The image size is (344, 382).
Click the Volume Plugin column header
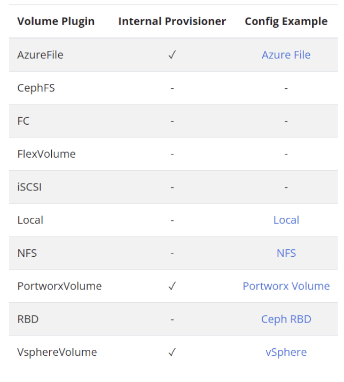(x=56, y=21)
